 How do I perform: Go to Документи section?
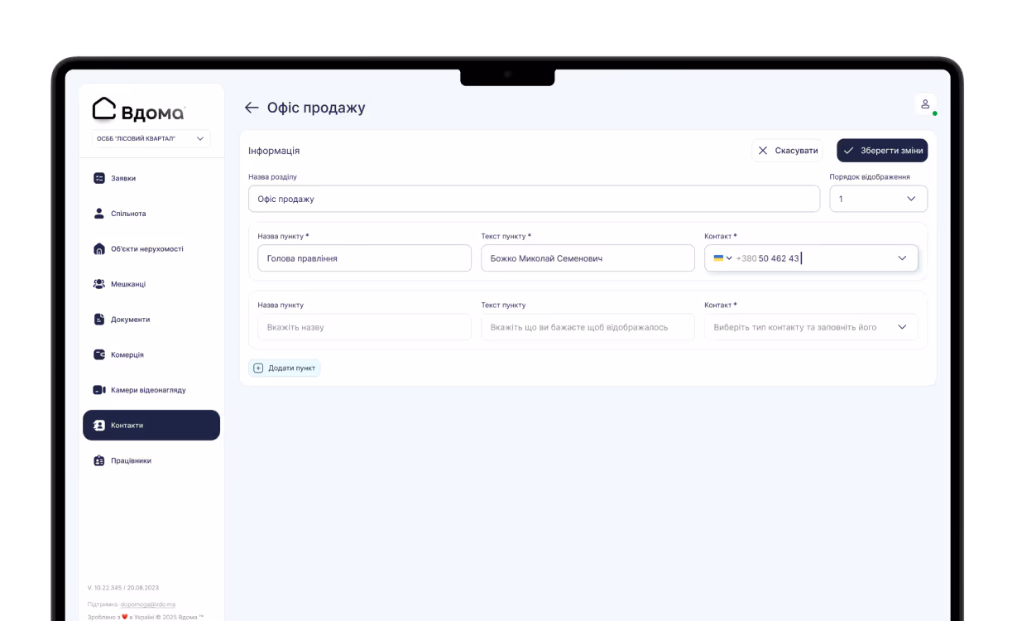tap(151, 320)
